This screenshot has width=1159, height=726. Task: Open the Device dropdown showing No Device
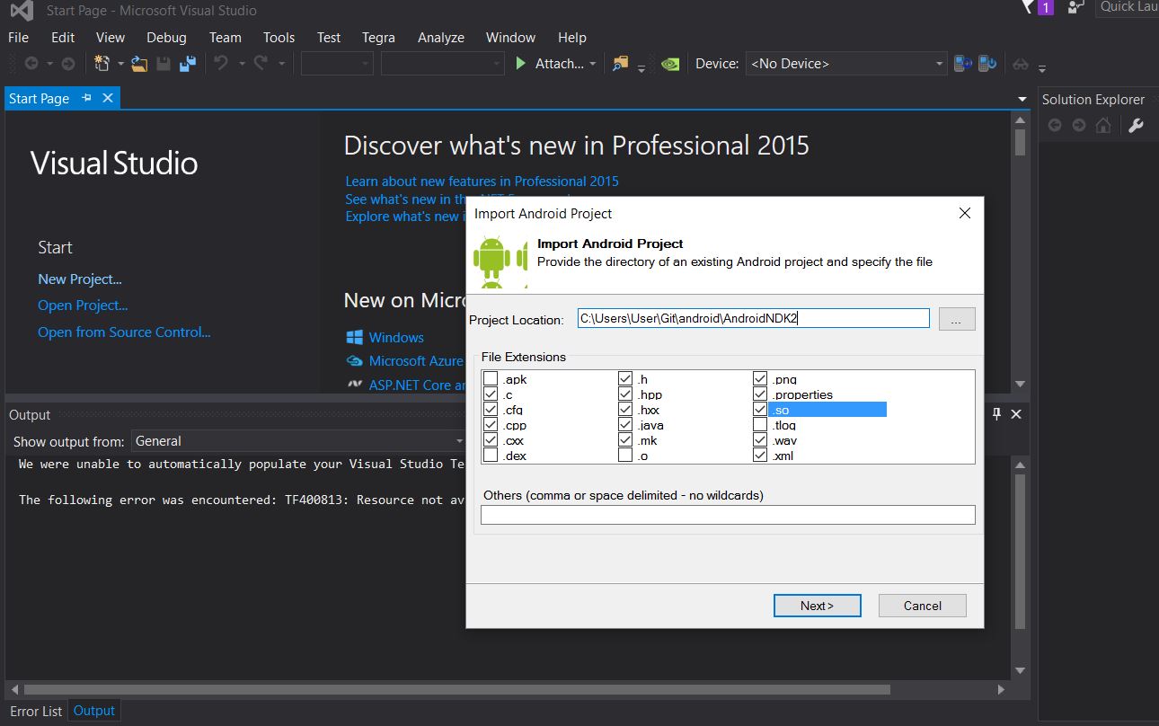[x=846, y=64]
